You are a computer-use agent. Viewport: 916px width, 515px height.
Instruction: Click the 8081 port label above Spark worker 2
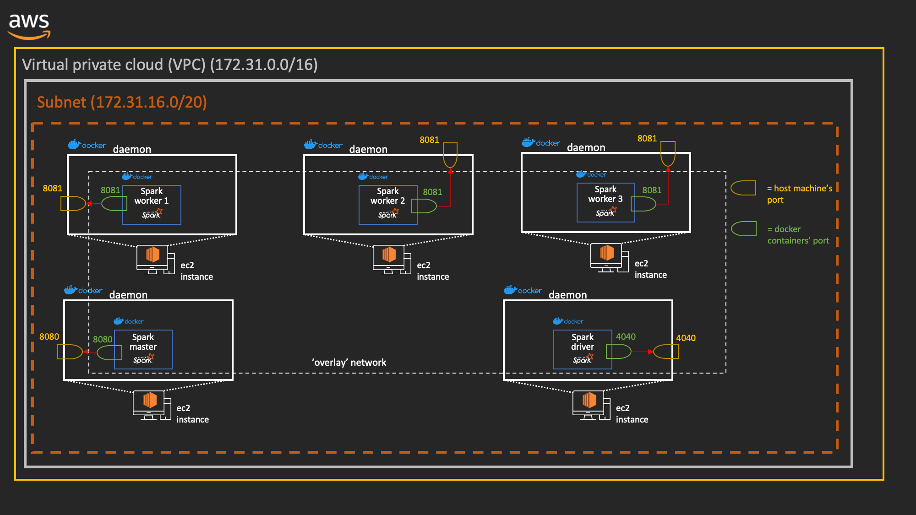(429, 140)
